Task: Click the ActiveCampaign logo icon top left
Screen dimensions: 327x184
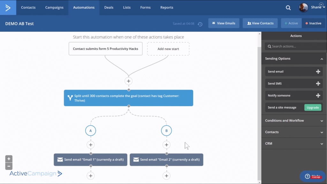Action: click(x=8, y=7)
